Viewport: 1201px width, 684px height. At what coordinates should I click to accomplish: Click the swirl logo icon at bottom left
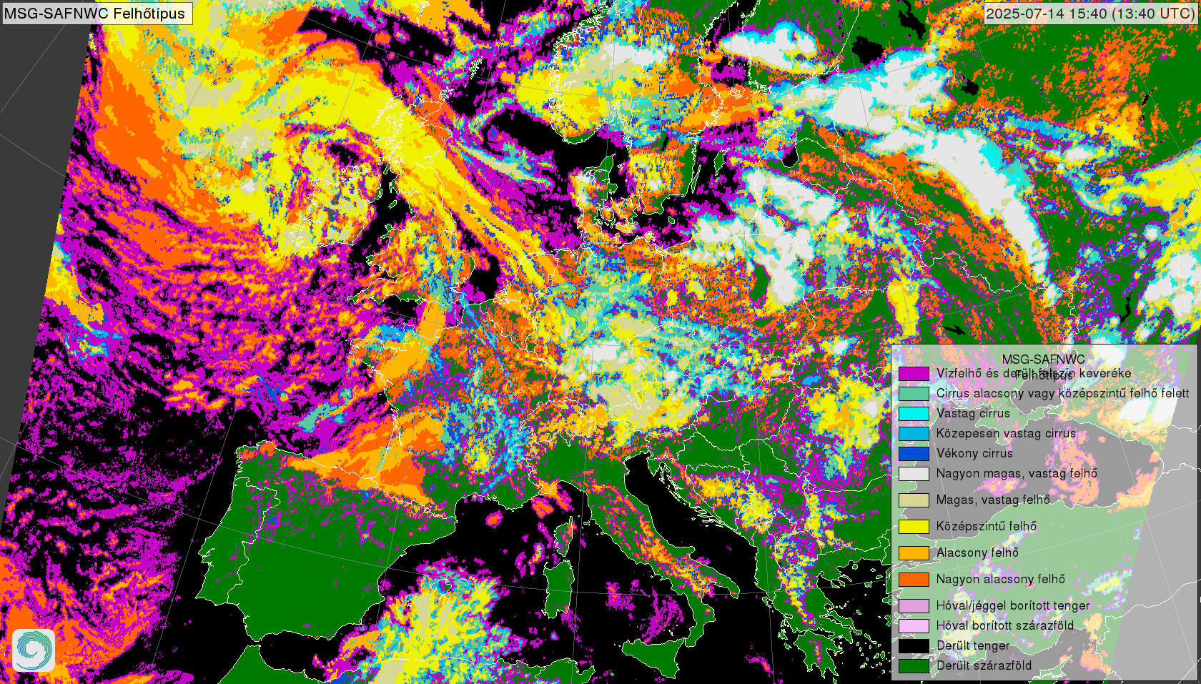[x=34, y=650]
